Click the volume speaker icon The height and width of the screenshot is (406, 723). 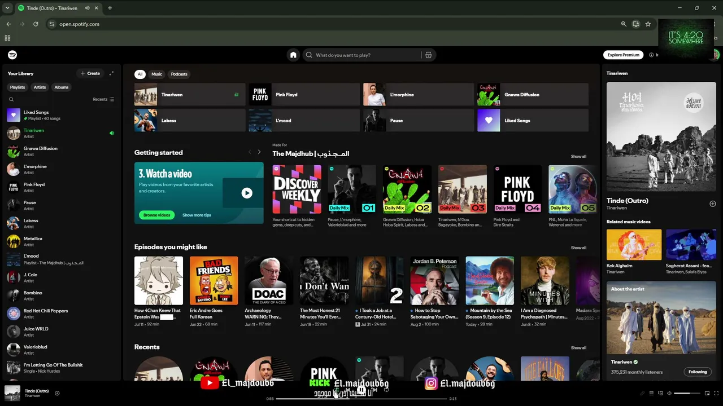(669, 393)
